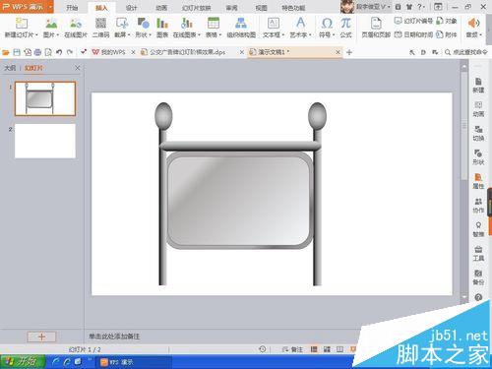Image resolution: width=492 pixels, height=369 pixels.
Task: Insert a symbol (符号) with the Omega icon
Action: click(x=327, y=24)
